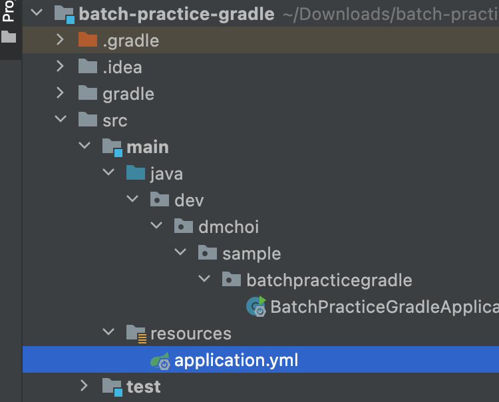Collapse the batch-practice-gradle project root
Image resolution: width=499 pixels, height=402 pixels.
pyautogui.click(x=36, y=13)
